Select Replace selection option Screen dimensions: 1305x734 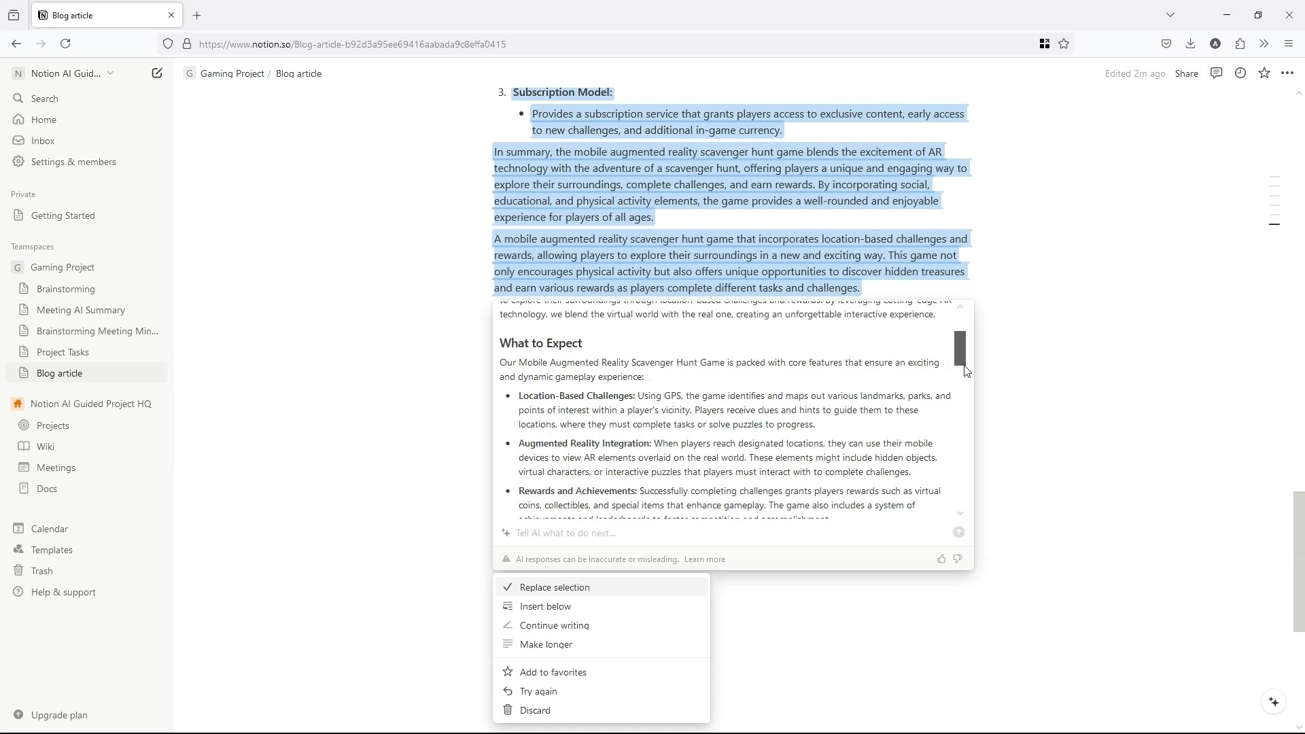click(555, 587)
